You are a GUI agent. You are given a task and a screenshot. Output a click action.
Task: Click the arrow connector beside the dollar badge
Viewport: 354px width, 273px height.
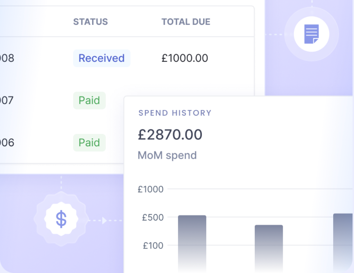tap(104, 220)
